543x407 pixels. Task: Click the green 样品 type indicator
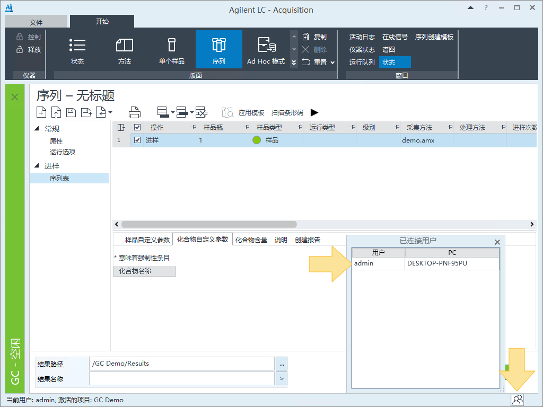(x=257, y=140)
